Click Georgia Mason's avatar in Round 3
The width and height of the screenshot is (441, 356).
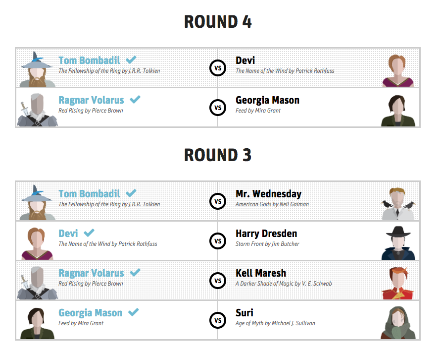pyautogui.click(x=37, y=323)
